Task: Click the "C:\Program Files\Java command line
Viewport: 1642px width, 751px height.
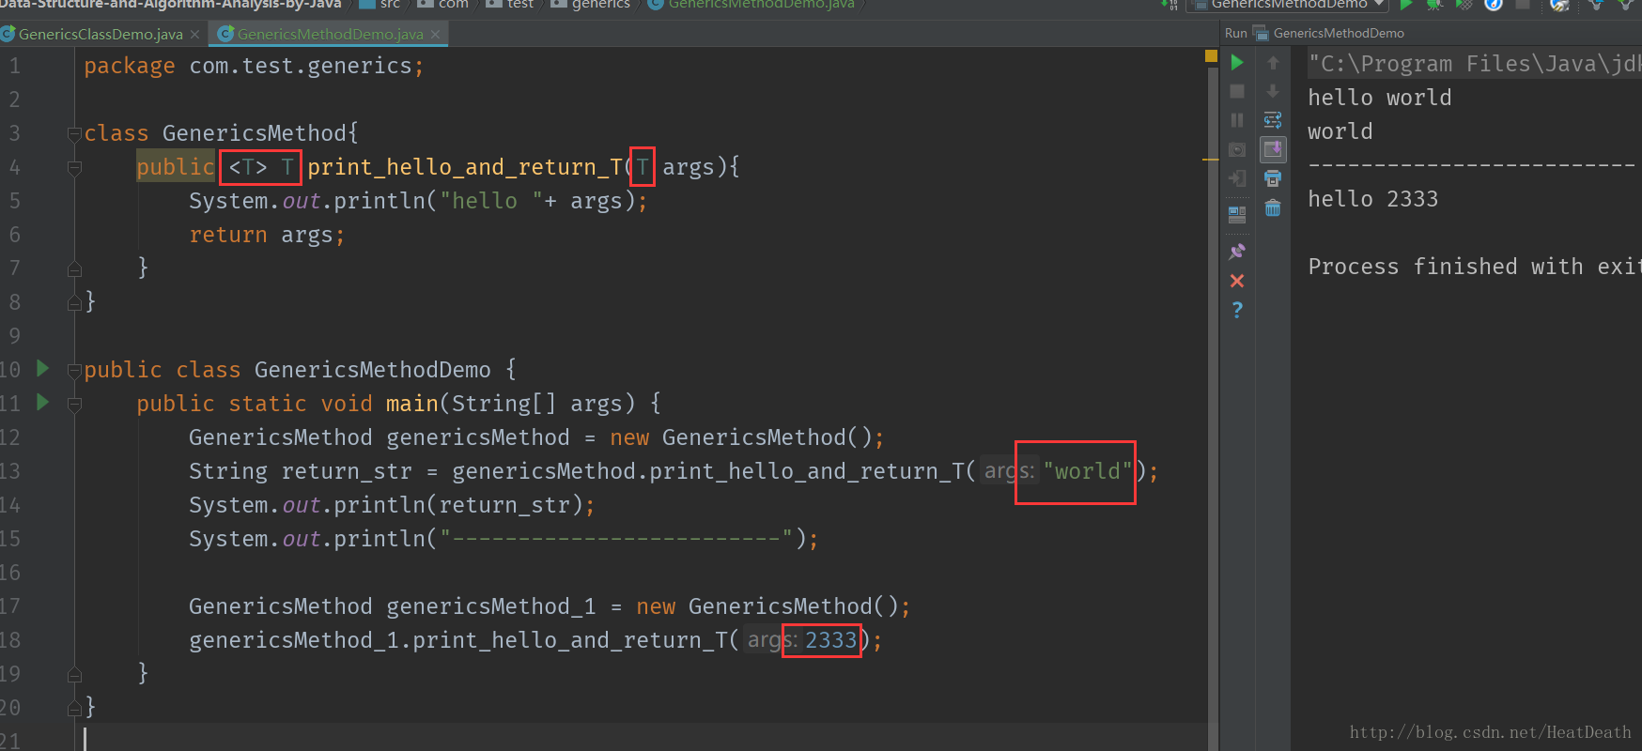Action: (x=1475, y=64)
